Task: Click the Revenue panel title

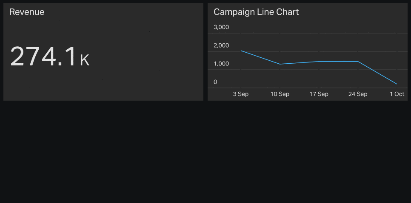Action: 27,12
